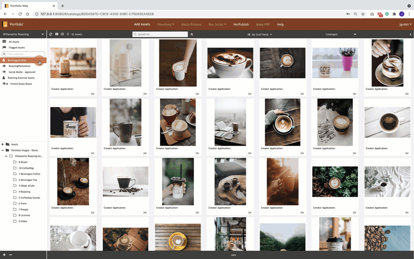Click the 0-Brand folder icon
Screen dimensions: 414x259
click(x=15, y=162)
